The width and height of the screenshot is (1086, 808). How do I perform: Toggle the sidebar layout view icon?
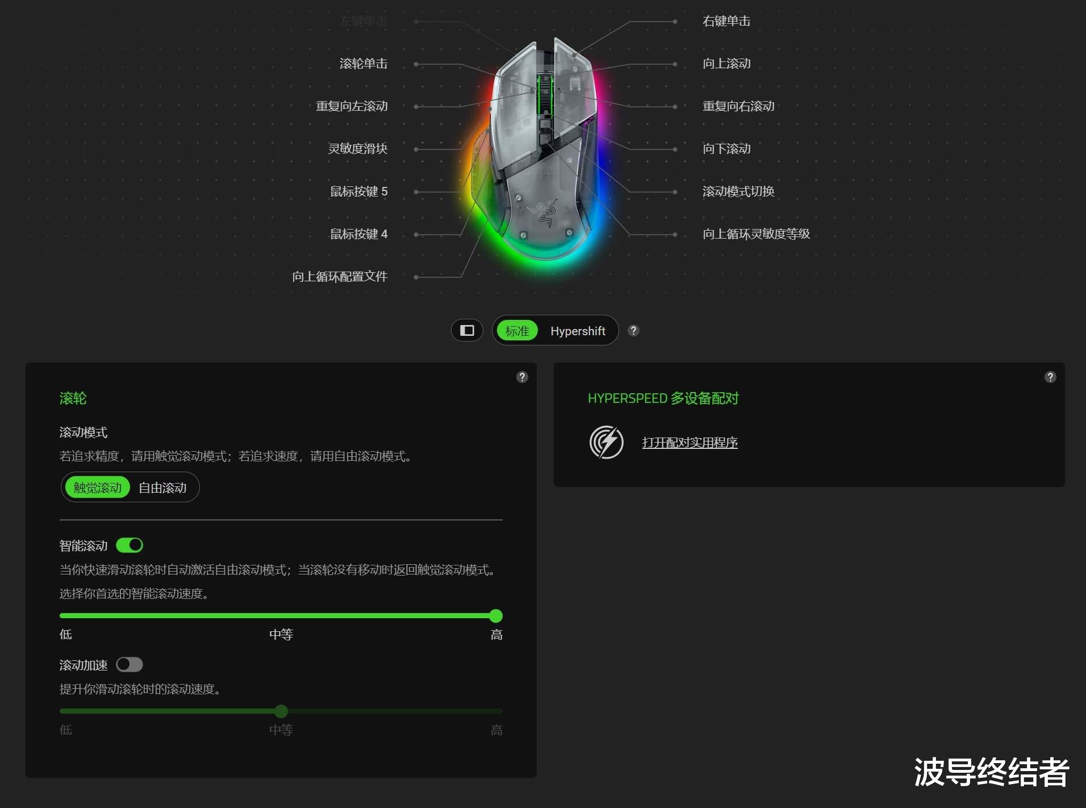[x=467, y=331]
